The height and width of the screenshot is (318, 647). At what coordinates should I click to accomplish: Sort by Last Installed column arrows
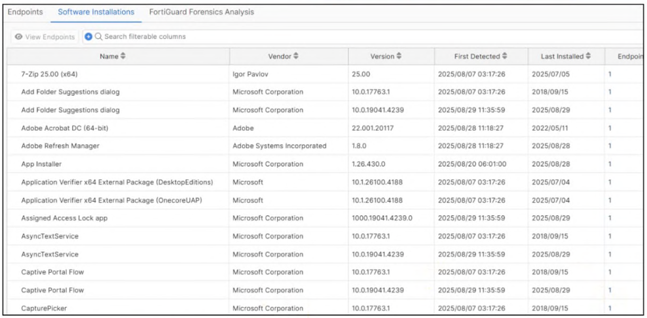click(x=588, y=56)
